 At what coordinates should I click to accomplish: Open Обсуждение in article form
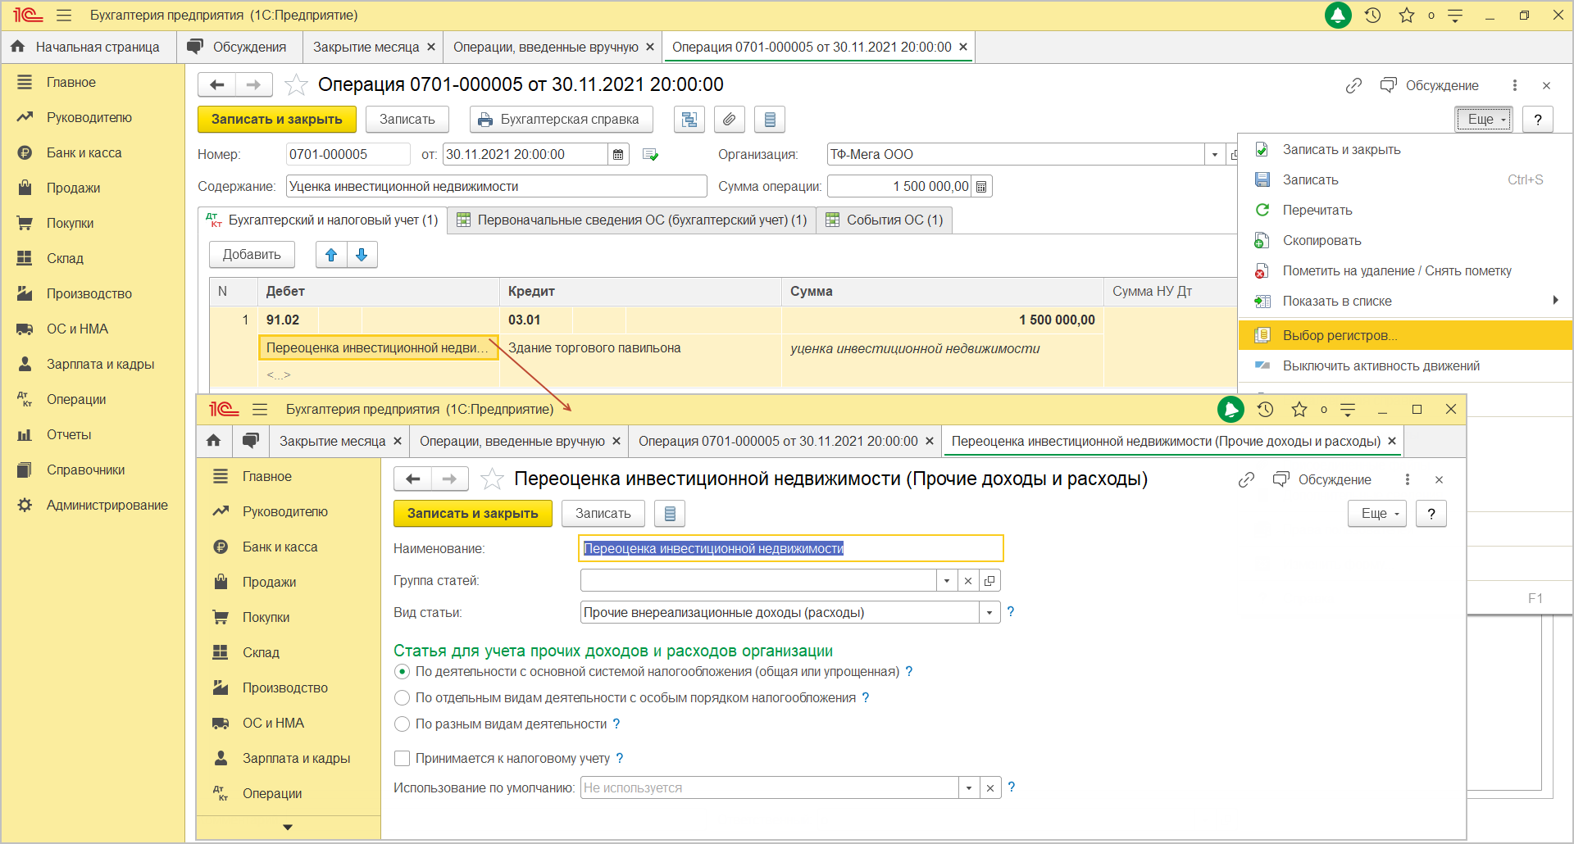click(x=1322, y=480)
